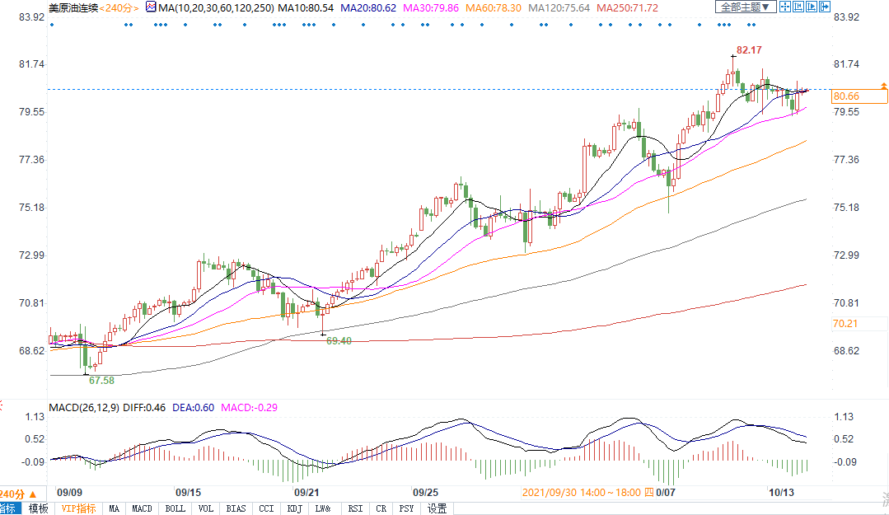Select the RSI indicator tab
The width and height of the screenshot is (889, 515).
click(x=355, y=508)
